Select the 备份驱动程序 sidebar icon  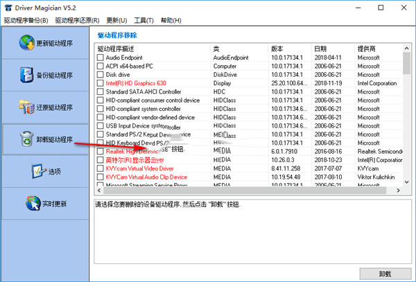point(26,75)
